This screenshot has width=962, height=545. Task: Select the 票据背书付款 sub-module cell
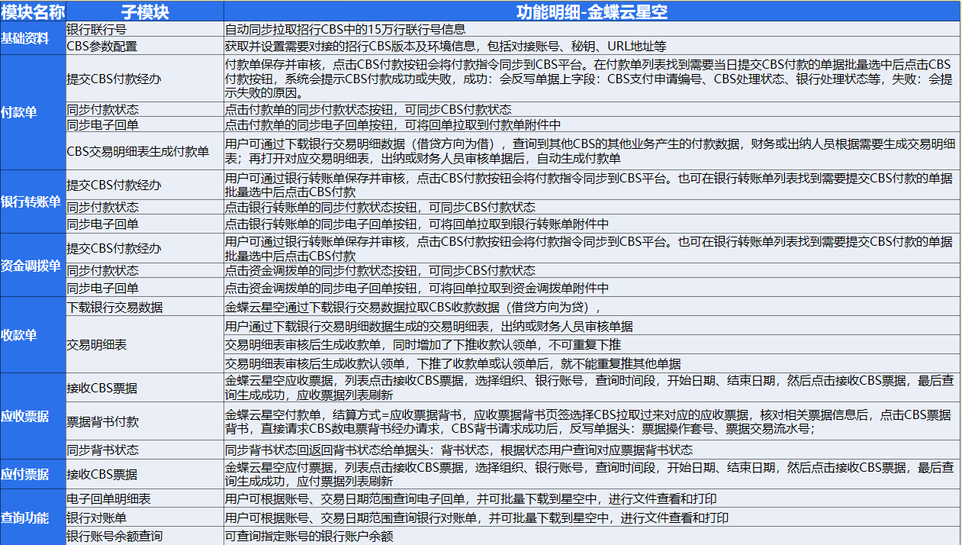pos(145,421)
